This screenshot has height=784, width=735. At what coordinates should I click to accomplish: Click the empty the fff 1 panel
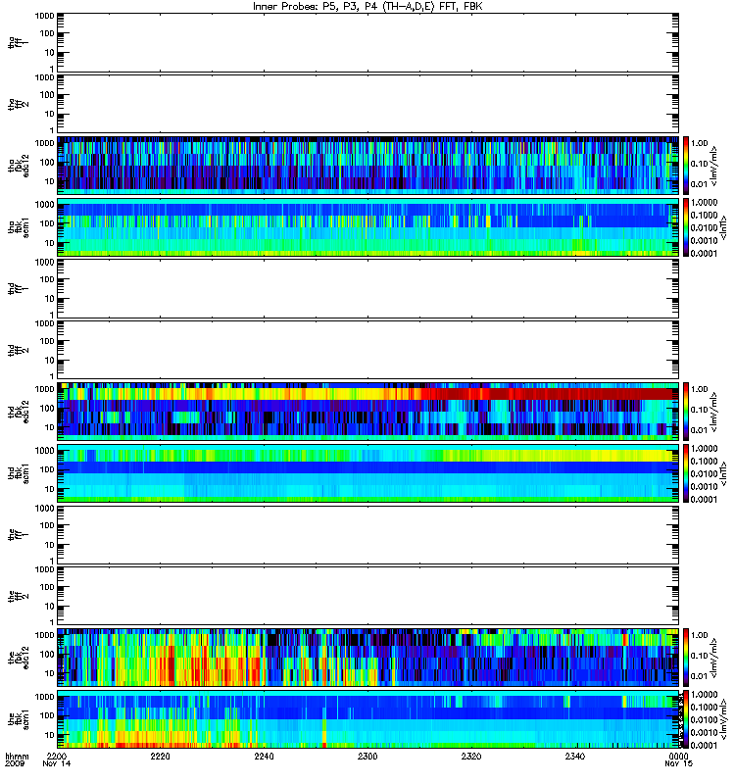pos(368,534)
